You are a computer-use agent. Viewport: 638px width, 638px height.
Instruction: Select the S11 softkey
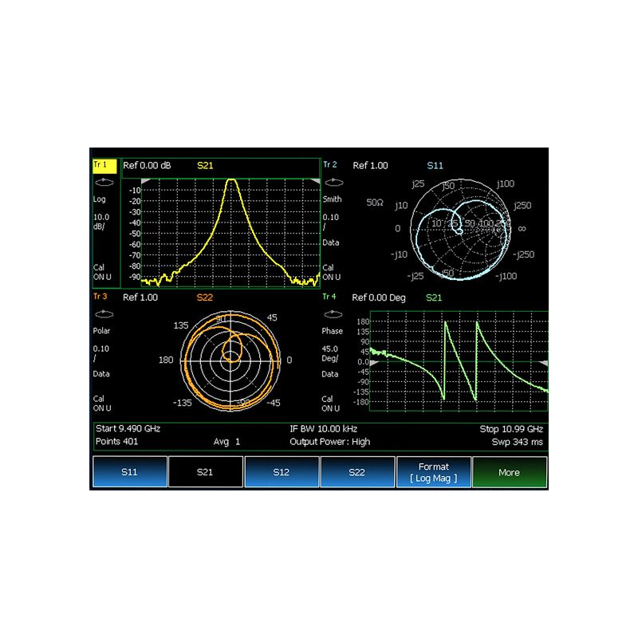130,471
